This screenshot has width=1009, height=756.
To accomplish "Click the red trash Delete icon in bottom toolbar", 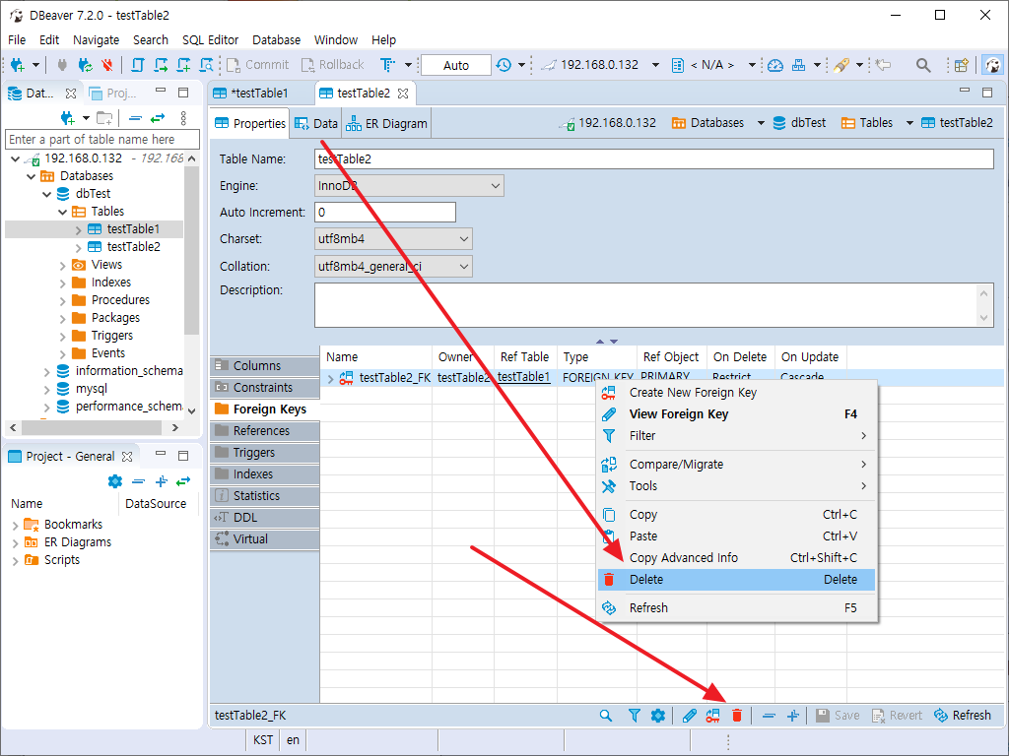I will pos(737,716).
